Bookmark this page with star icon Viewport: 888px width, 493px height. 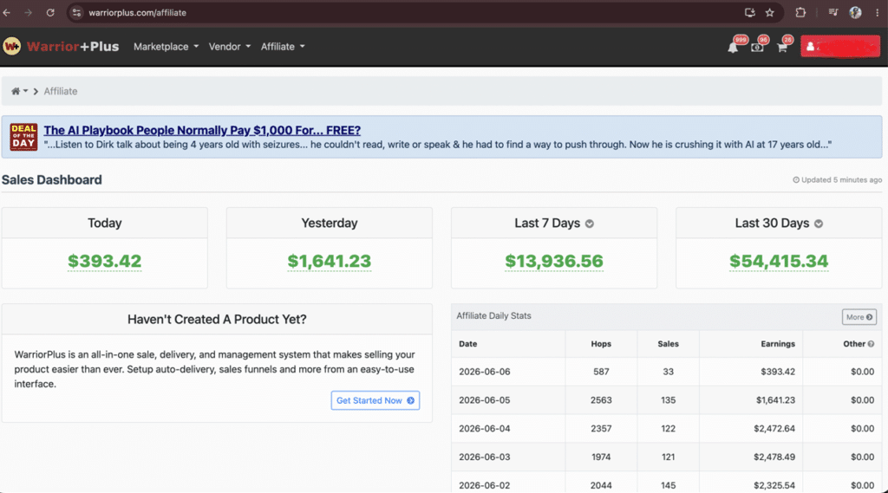pos(770,12)
